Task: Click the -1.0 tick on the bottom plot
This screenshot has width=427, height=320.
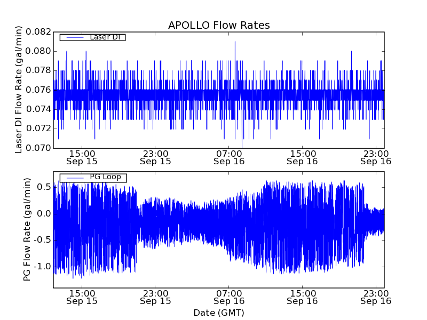Action: [x=43, y=266]
